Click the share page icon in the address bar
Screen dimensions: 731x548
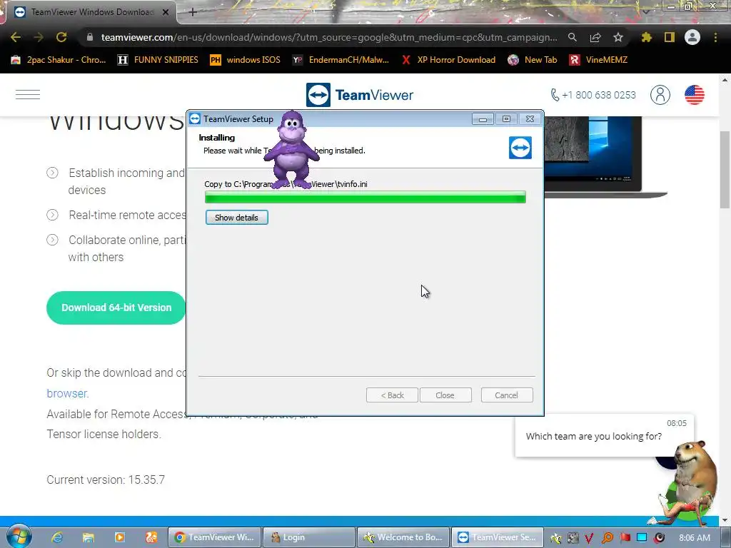(595, 37)
